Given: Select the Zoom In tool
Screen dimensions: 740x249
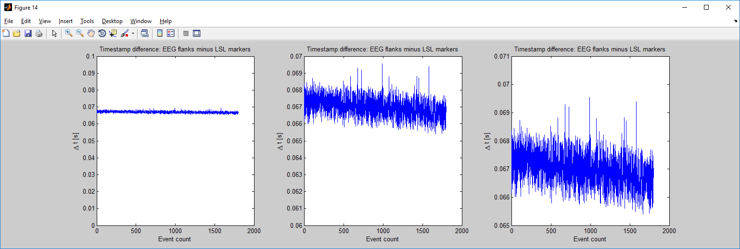Looking at the screenshot, I should [x=69, y=33].
